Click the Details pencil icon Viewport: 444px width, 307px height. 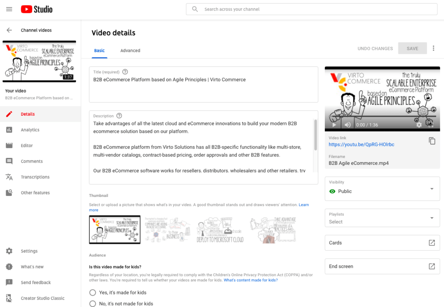pos(9,114)
